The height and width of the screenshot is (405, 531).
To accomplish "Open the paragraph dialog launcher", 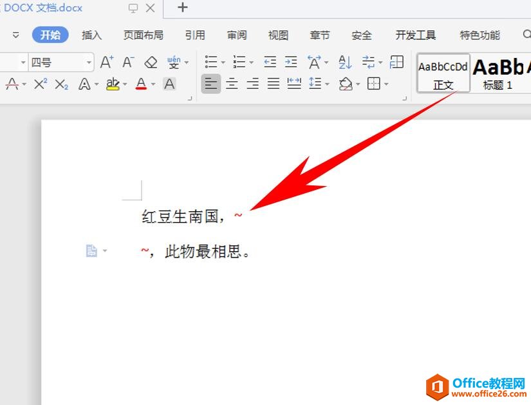I will (x=404, y=99).
